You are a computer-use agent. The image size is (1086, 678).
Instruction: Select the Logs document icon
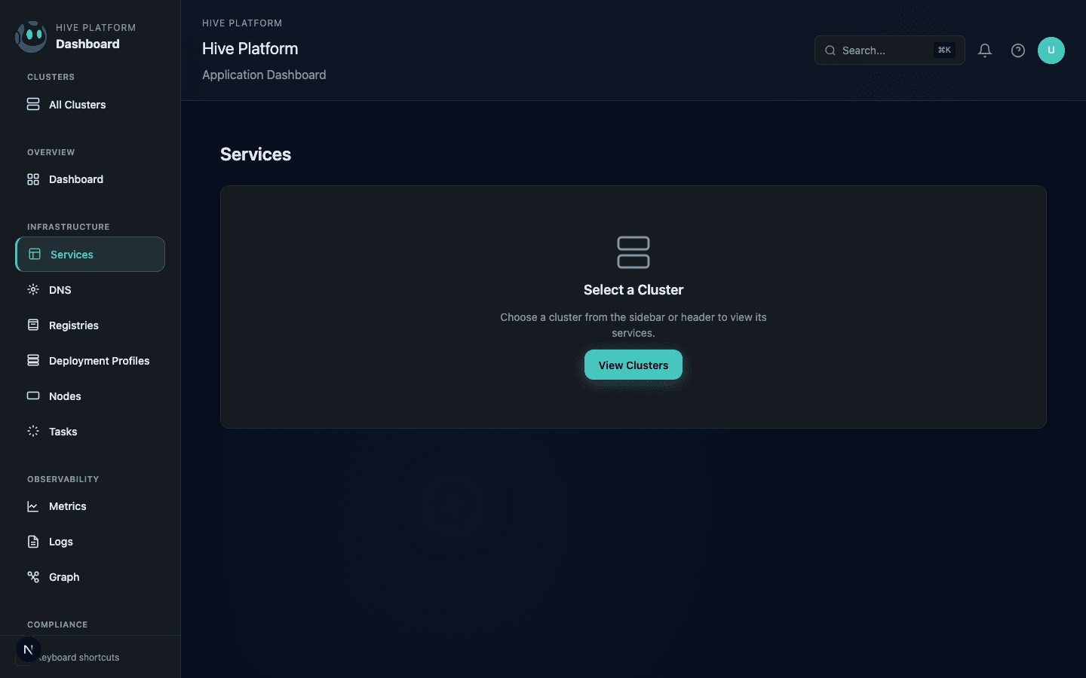(x=33, y=542)
